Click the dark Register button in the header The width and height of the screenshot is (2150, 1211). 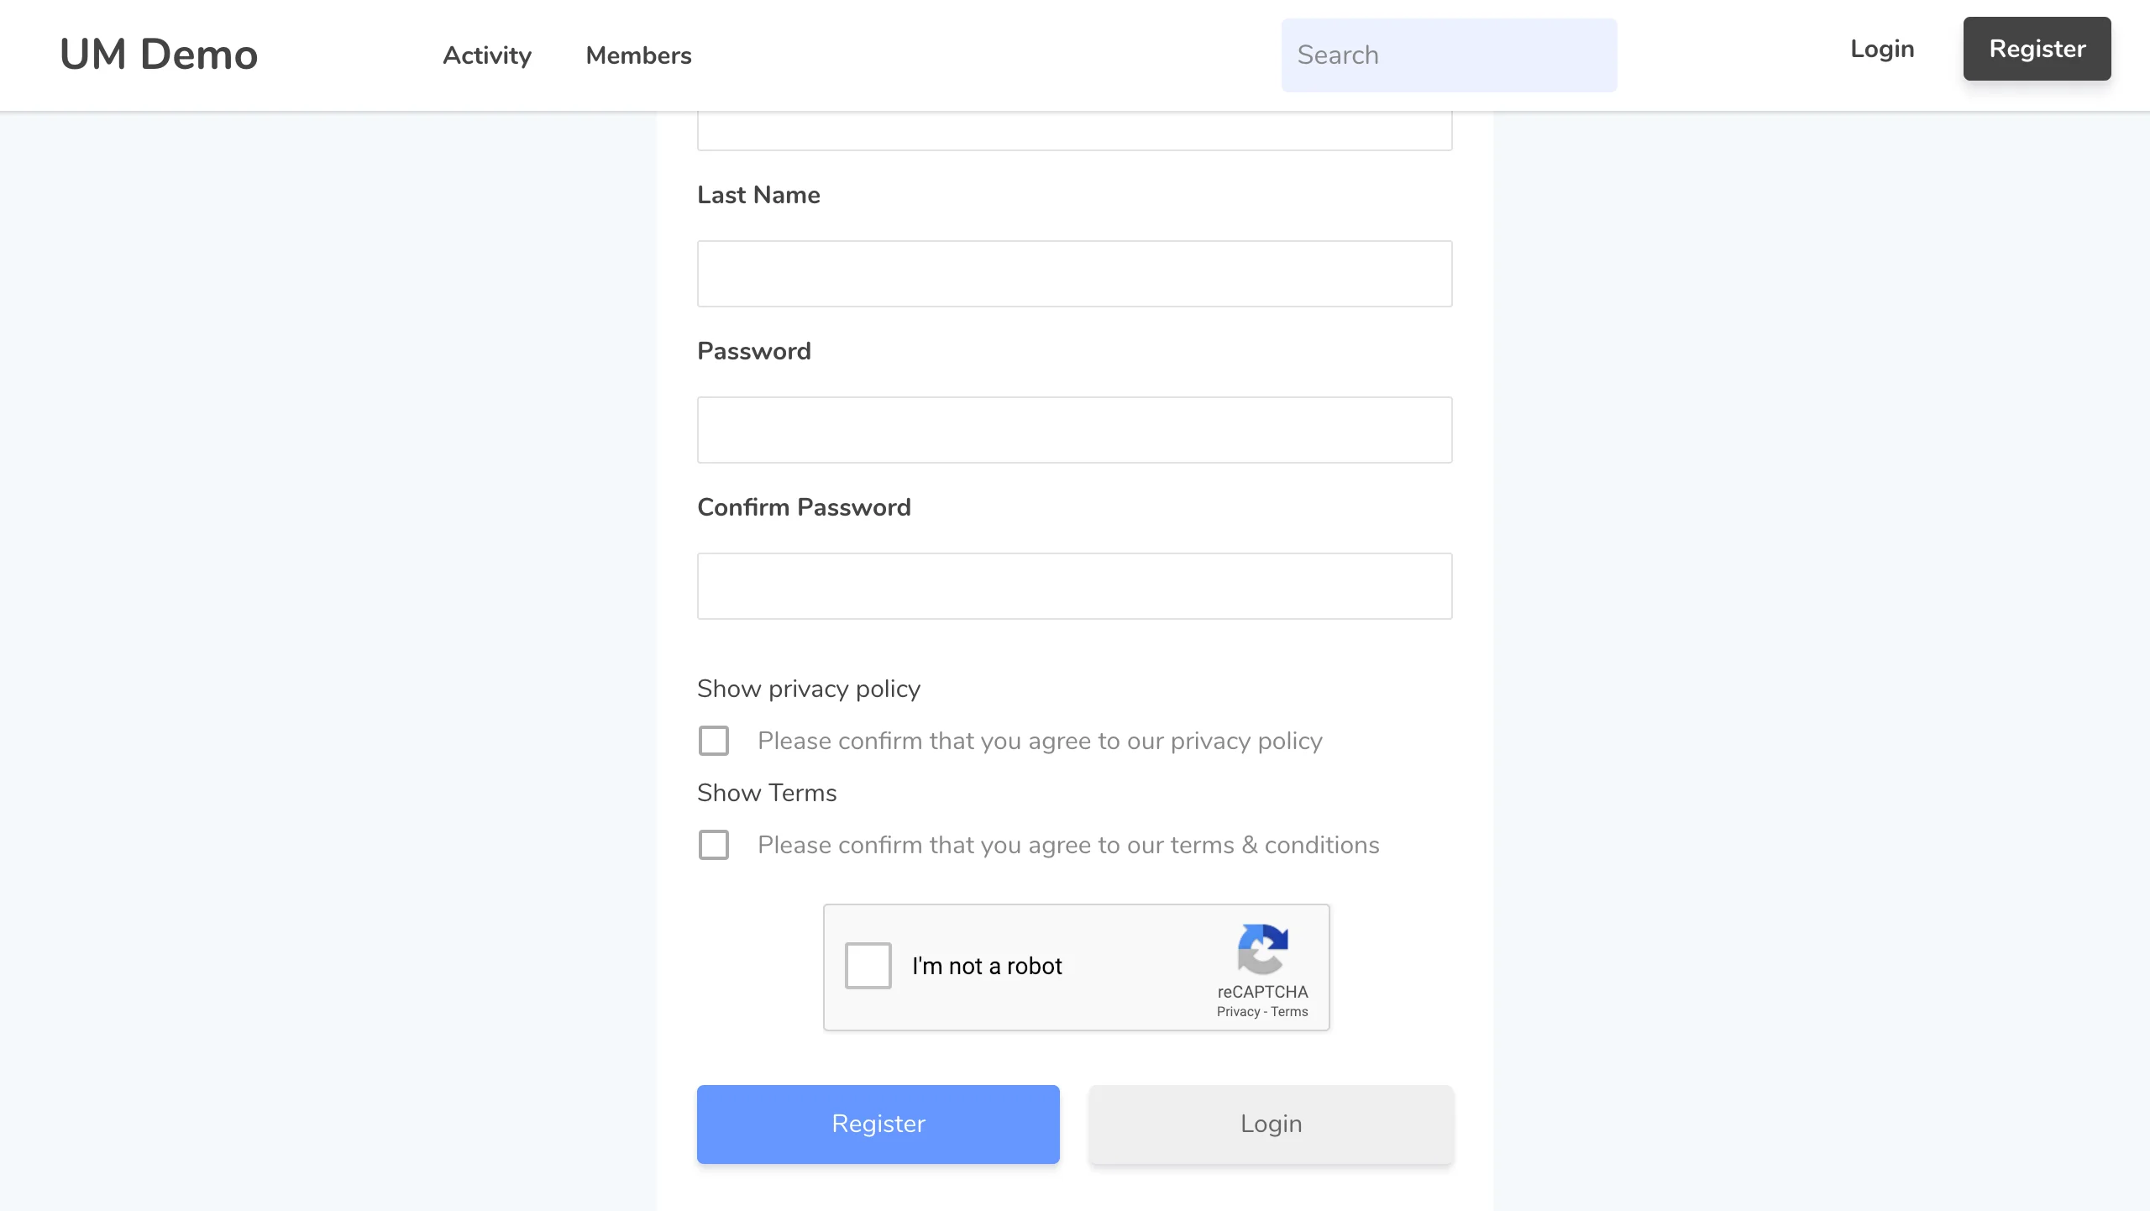click(2037, 49)
